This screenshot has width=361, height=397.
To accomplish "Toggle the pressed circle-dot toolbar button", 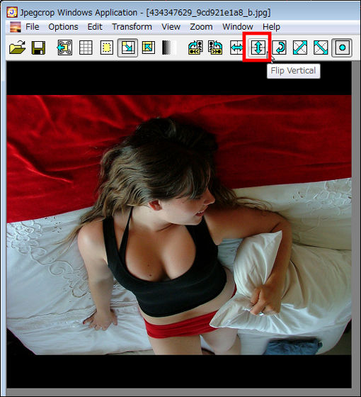I will pyautogui.click(x=342, y=47).
